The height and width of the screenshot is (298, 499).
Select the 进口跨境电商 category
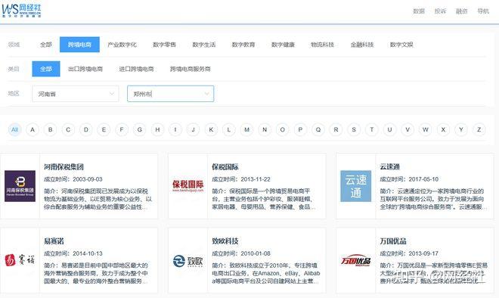pos(136,69)
